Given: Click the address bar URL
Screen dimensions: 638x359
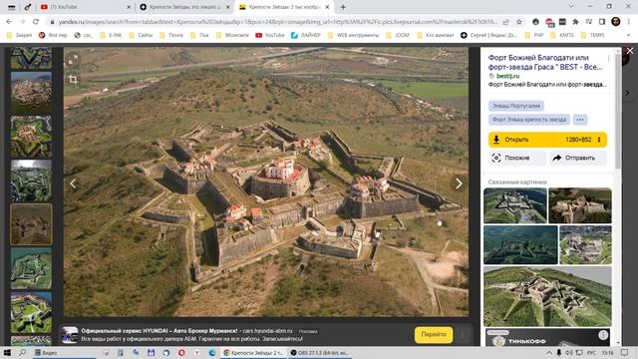Looking at the screenshot, I should pos(277,22).
